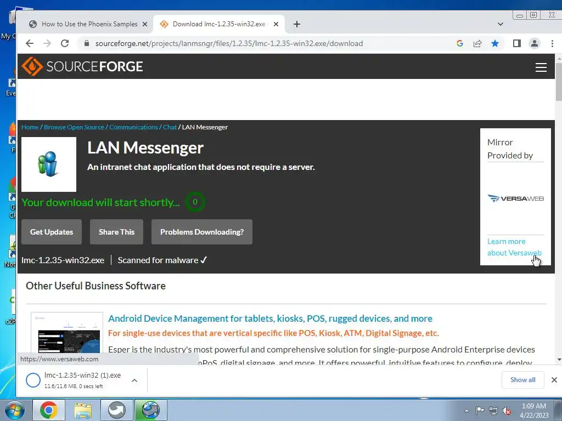
Task: Click the muted volume tray icon
Action: tap(507, 411)
